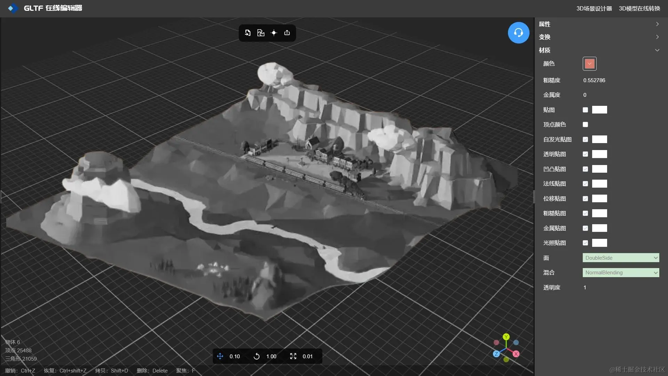Screen dimensions: 668x376
Task: Expand the 属性 section
Action: pos(598,24)
